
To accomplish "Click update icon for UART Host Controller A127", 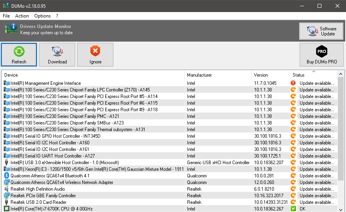I will [293, 156].
